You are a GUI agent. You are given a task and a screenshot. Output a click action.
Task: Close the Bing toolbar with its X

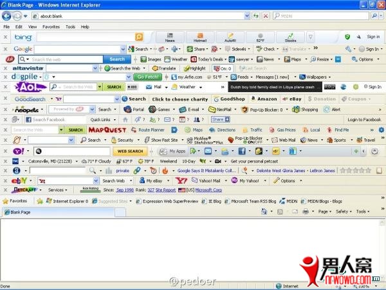5,37
